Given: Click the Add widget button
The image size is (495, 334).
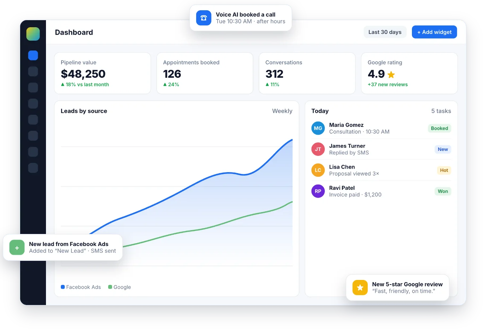Looking at the screenshot, I should pyautogui.click(x=434, y=32).
